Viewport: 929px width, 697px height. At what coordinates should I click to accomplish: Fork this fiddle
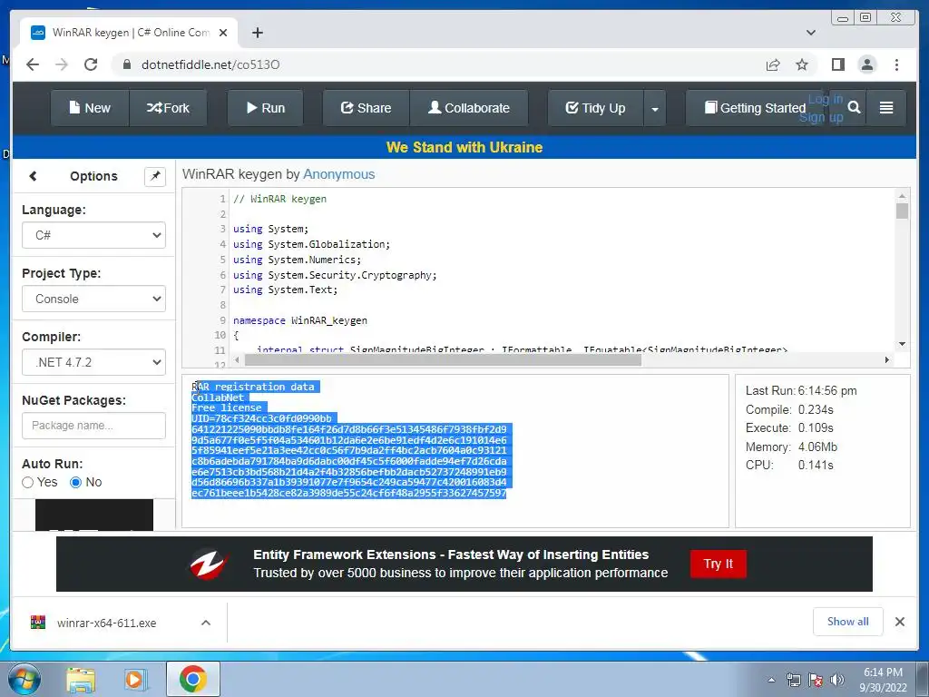(168, 108)
